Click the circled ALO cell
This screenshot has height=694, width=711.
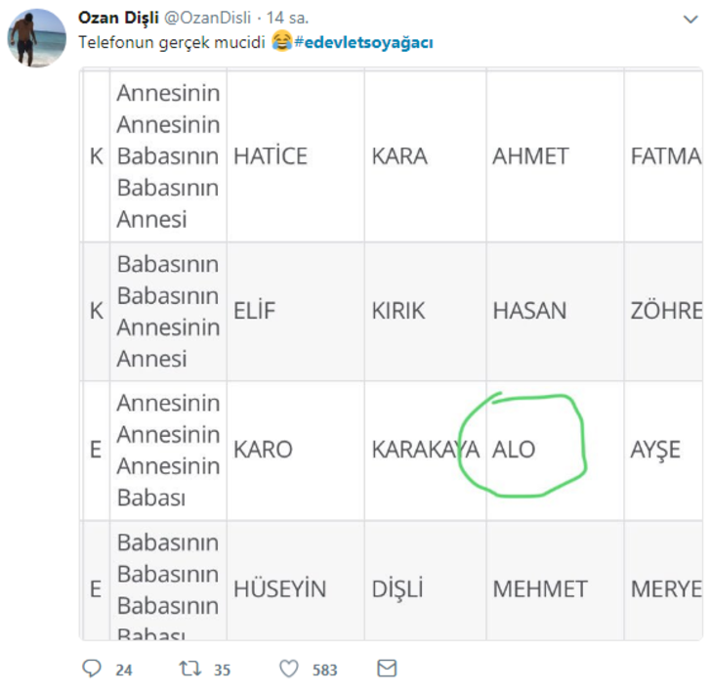515,450
